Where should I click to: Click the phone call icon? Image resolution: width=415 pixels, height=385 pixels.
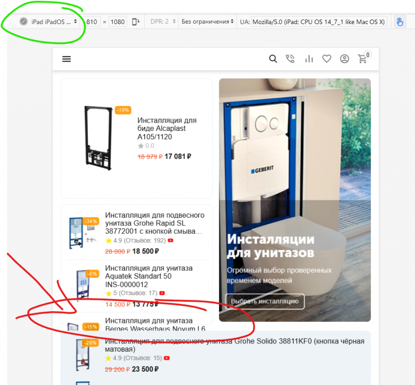click(x=290, y=59)
